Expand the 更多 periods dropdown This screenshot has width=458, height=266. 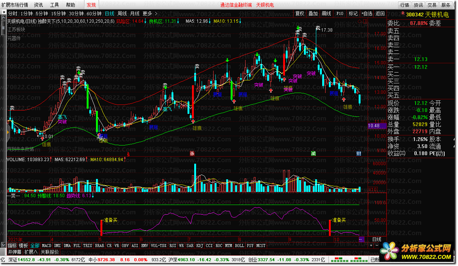pos(150,14)
